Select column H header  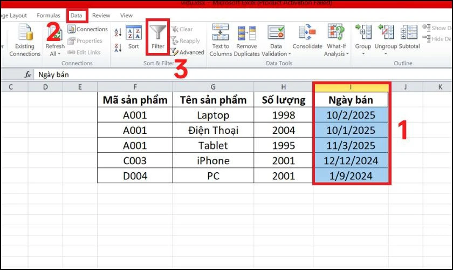(x=284, y=87)
